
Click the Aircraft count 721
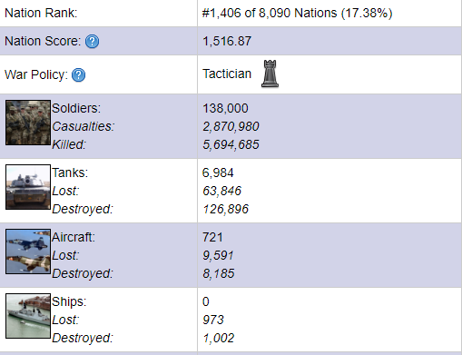tap(212, 237)
